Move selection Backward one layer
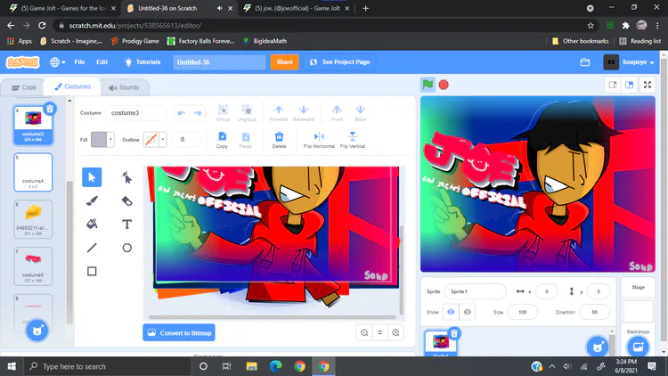Image resolution: width=668 pixels, height=376 pixels. pyautogui.click(x=304, y=113)
